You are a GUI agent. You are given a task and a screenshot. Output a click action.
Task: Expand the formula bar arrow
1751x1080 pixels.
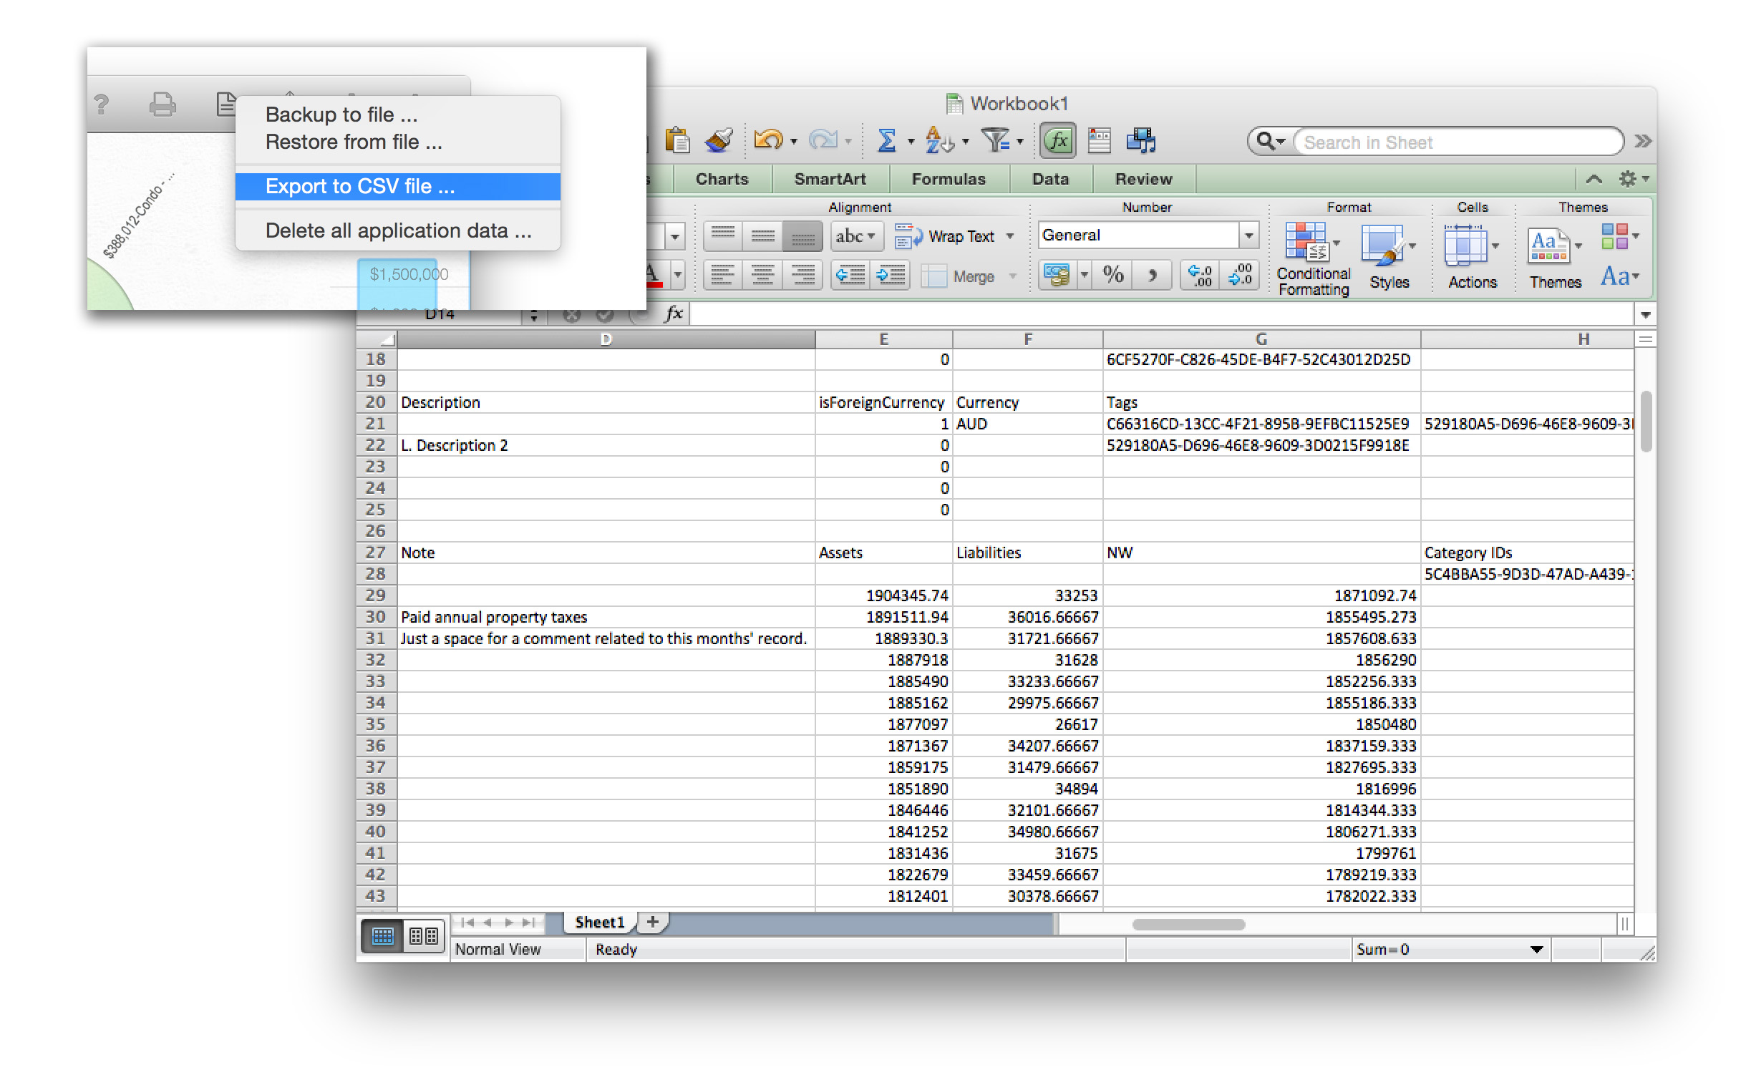[x=1645, y=314]
